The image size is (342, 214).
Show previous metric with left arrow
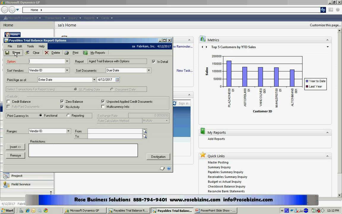(x=202, y=47)
